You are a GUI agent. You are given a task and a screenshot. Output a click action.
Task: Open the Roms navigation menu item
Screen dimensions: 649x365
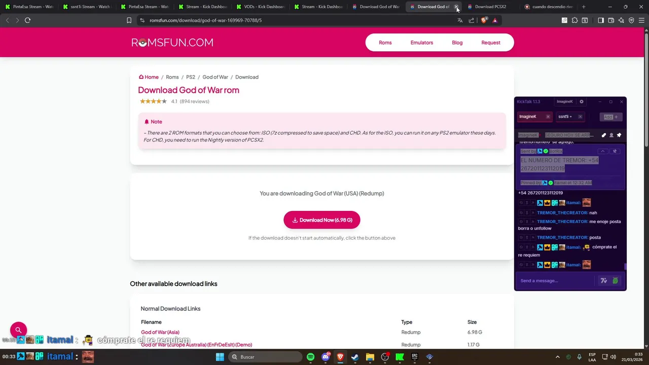pyautogui.click(x=385, y=43)
